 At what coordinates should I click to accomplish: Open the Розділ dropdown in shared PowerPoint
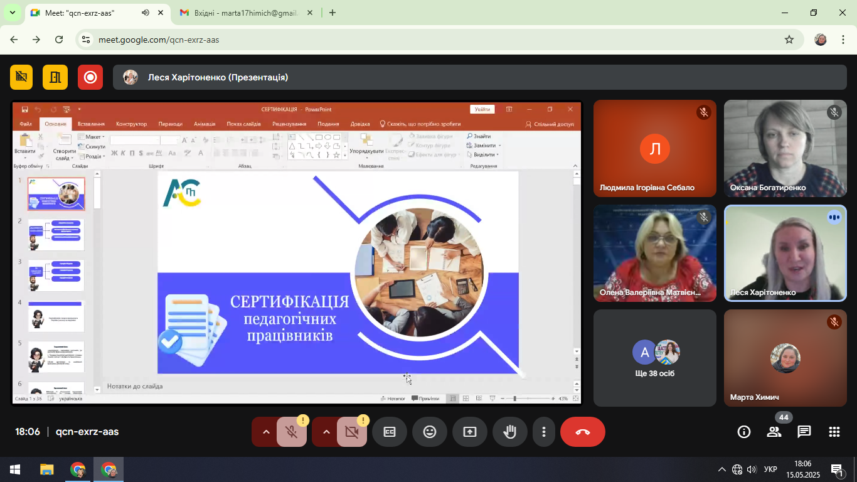click(92, 156)
